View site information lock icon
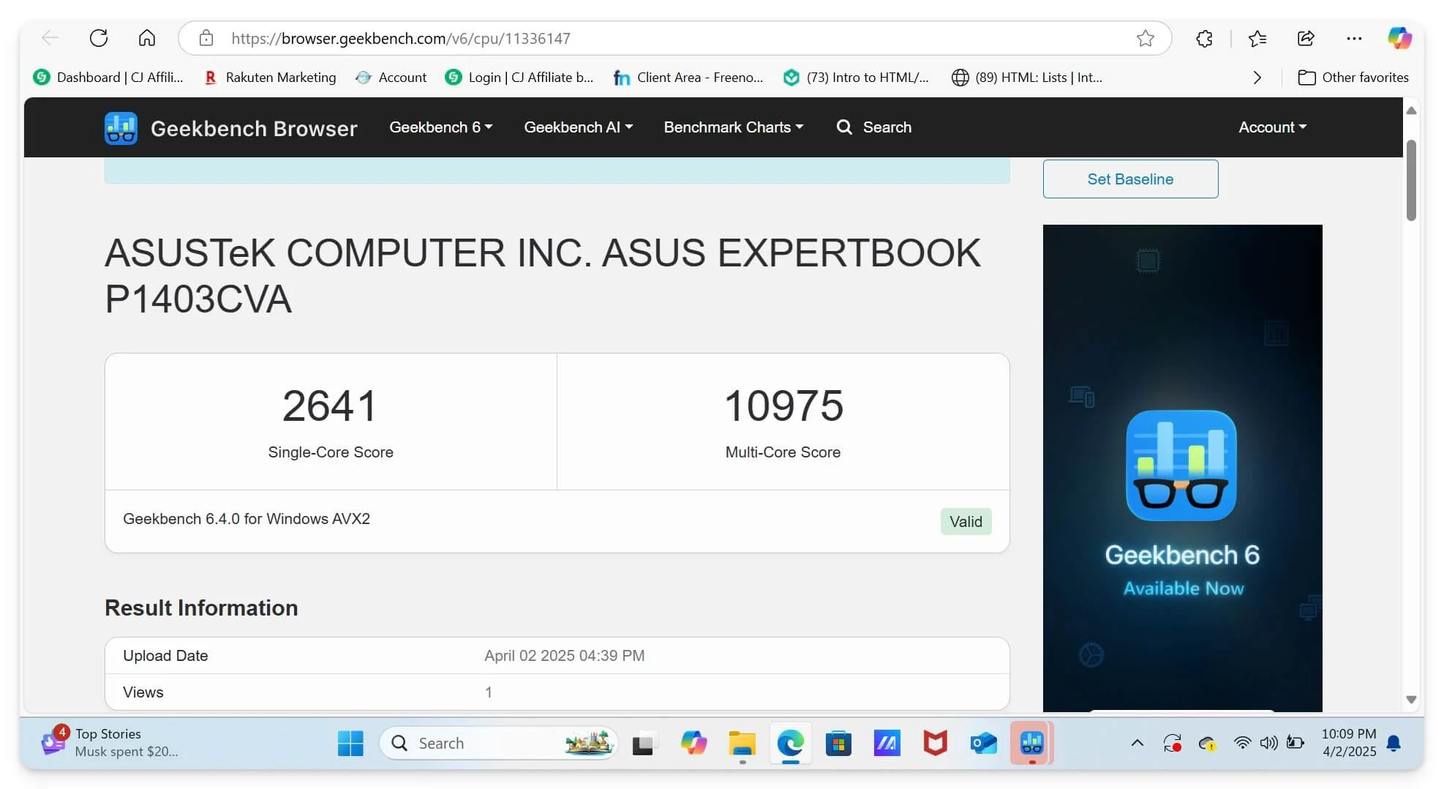The width and height of the screenshot is (1444, 789). coord(206,38)
